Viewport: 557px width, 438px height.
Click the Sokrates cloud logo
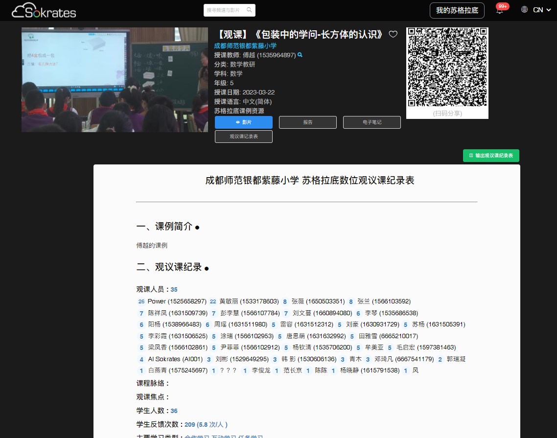pos(44,10)
